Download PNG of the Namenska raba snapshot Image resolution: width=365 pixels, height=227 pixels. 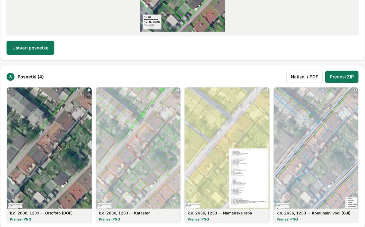(198, 219)
